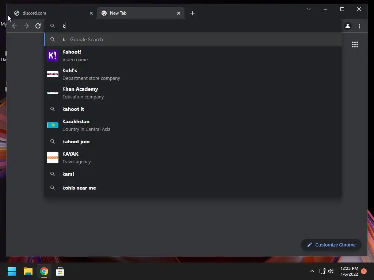The height and width of the screenshot is (280, 374).
Task: Choose the 'kami' suggestion
Action: tap(193, 174)
